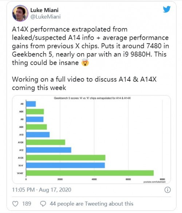Viewport: 182px width, 213px height.
Task: Open the Geekbench chart image
Action: (x=91, y=139)
